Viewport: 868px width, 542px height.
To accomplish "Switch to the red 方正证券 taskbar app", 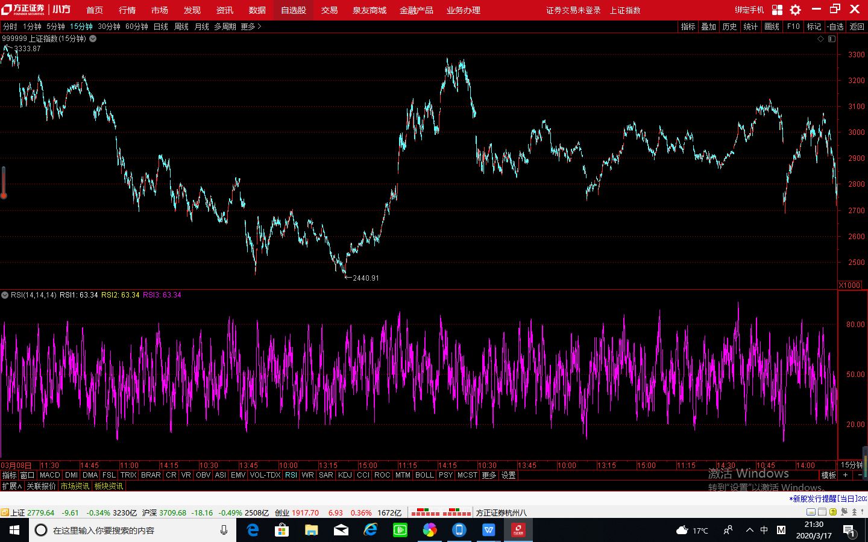I will click(518, 530).
